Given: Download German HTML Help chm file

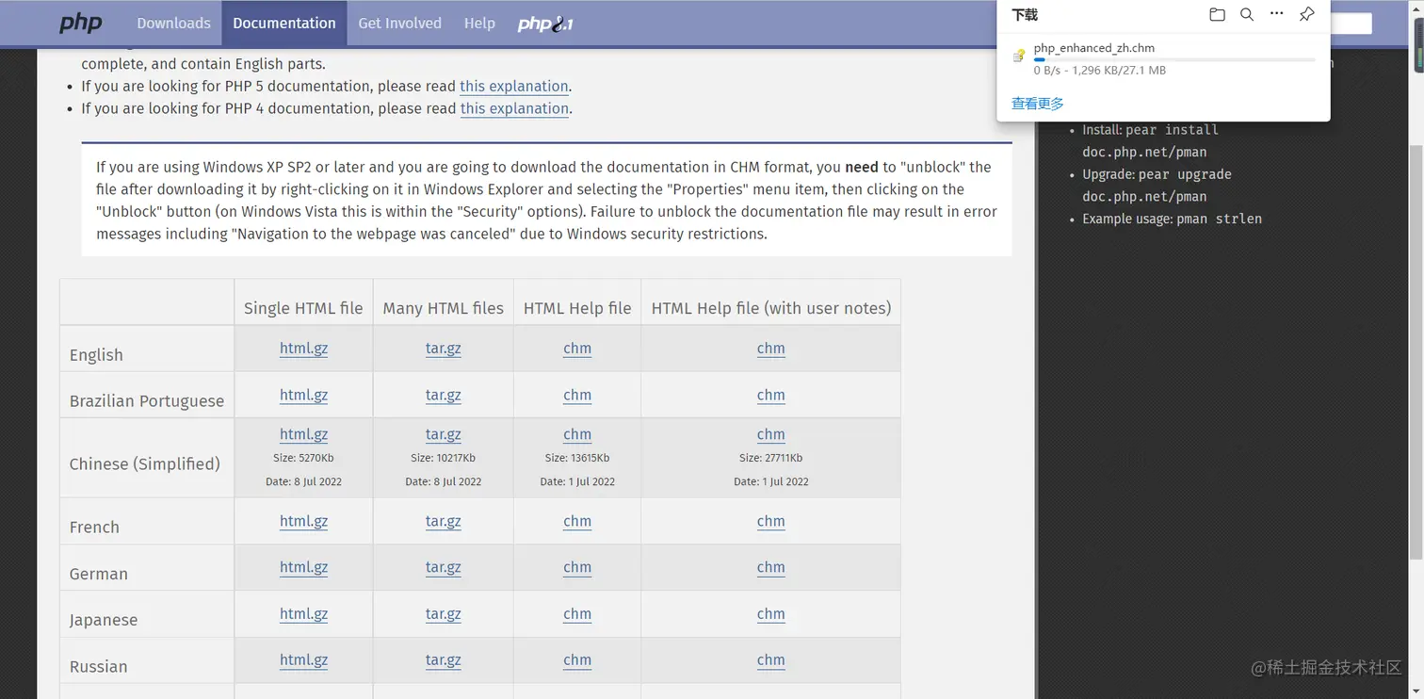Looking at the screenshot, I should click(577, 567).
